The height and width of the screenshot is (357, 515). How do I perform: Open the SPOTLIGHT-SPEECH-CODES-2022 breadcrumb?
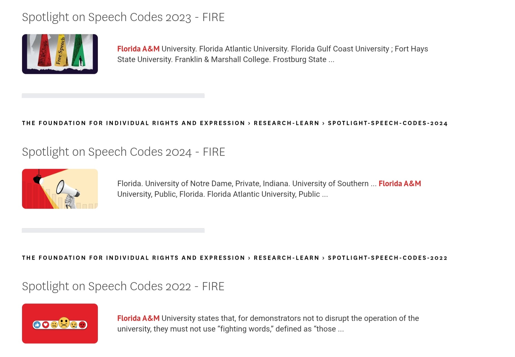click(x=388, y=258)
